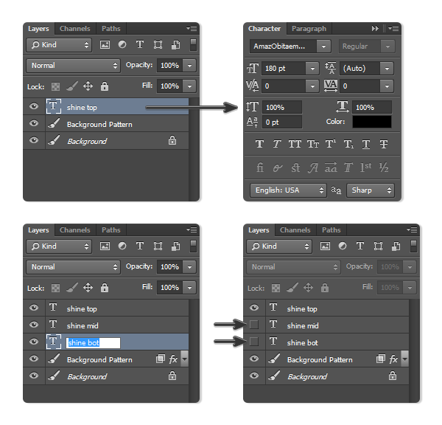Click type filter in bottom-right Layers panel
Image resolution: width=442 pixels, height=425 pixels.
coord(360,246)
